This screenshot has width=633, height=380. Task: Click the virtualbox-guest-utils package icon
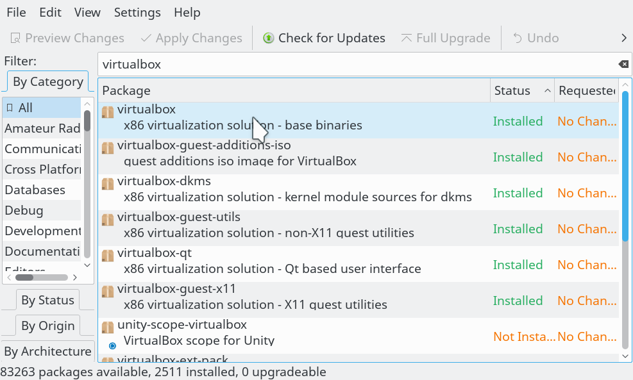[108, 220]
